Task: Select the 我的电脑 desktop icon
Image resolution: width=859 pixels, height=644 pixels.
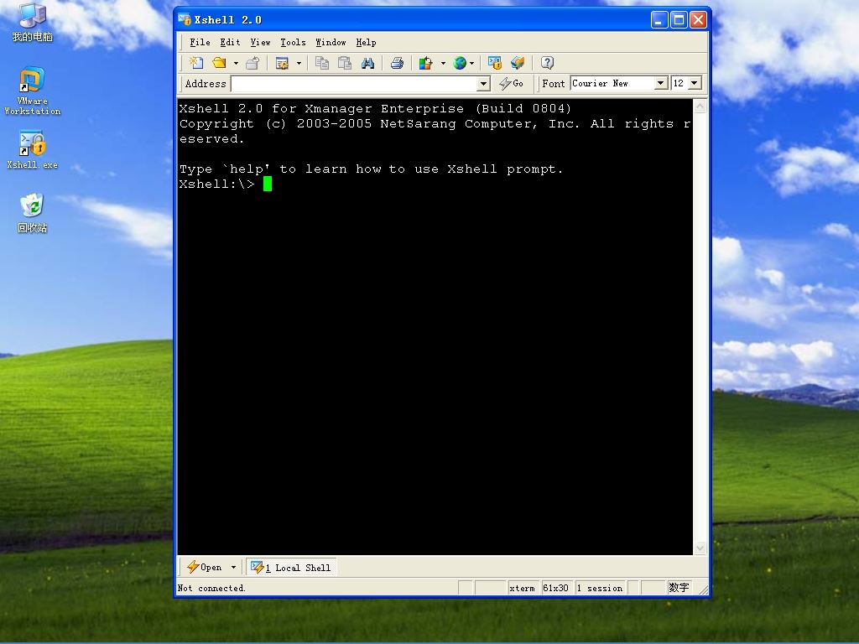Action: coord(33,23)
